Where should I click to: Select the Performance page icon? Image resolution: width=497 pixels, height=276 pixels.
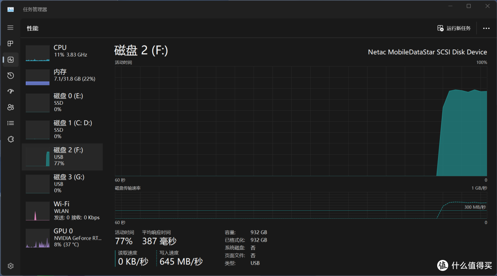(11, 59)
